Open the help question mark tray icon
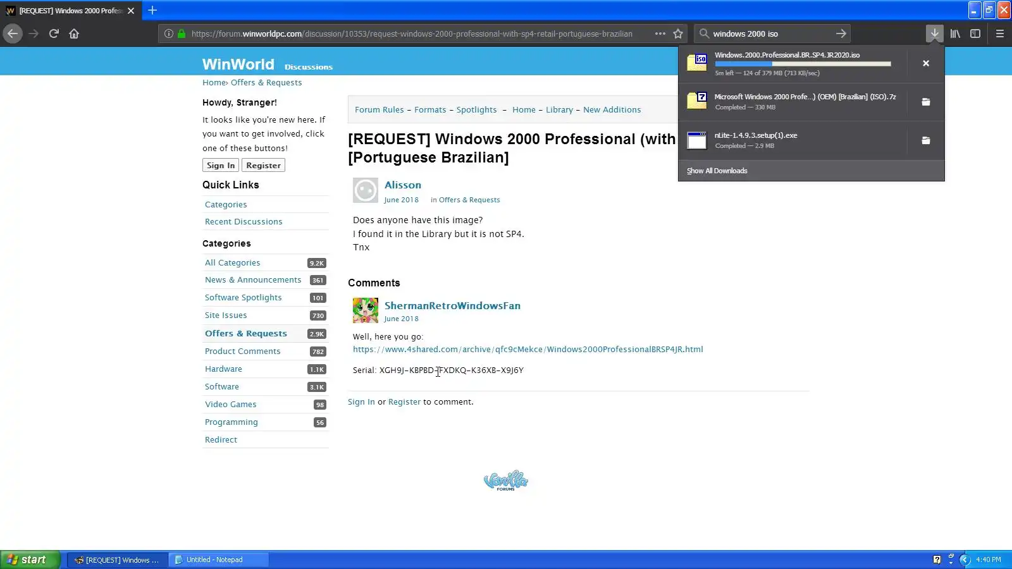This screenshot has width=1012, height=569. point(937,560)
